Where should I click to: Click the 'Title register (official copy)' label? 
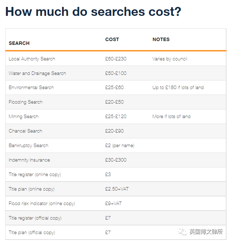[x=35, y=218]
